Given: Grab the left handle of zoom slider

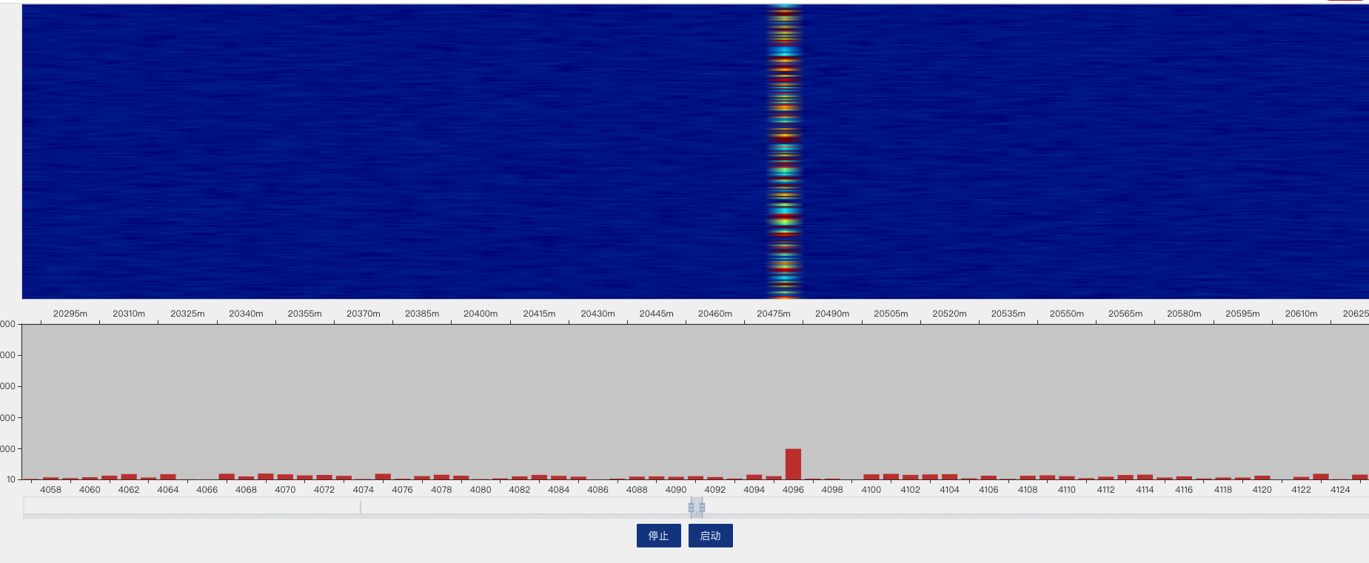Looking at the screenshot, I should (x=691, y=508).
